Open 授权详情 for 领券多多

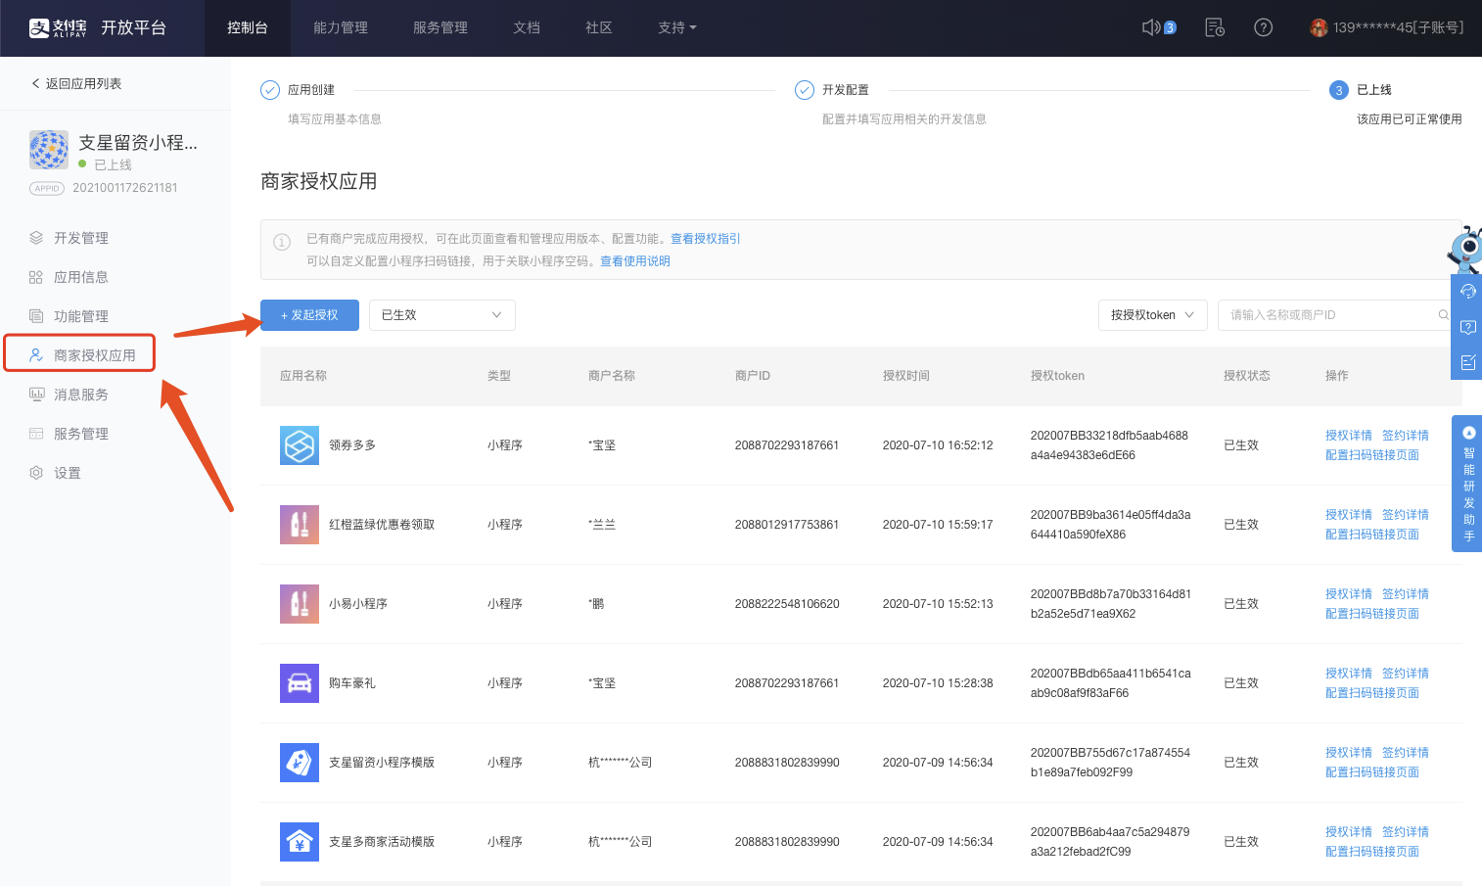pyautogui.click(x=1349, y=436)
